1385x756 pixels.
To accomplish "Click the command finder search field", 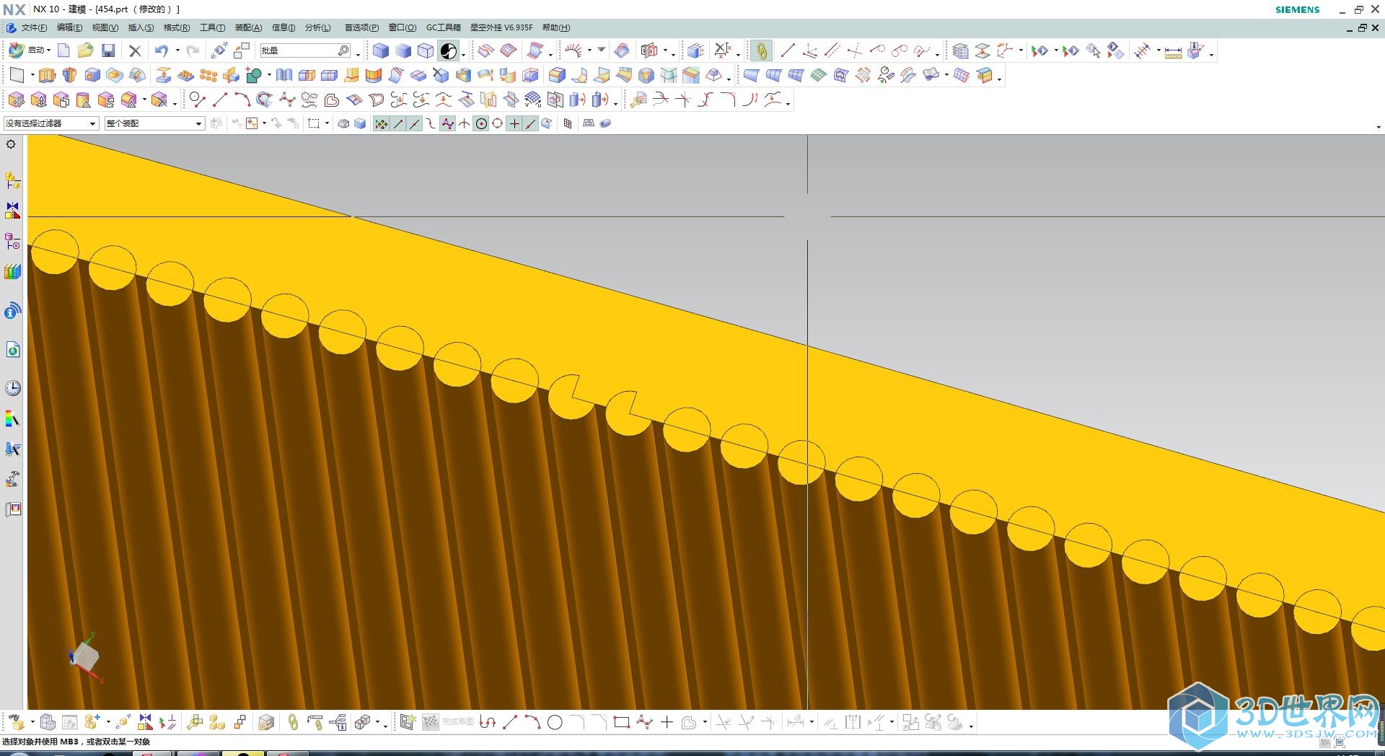I will (x=299, y=50).
